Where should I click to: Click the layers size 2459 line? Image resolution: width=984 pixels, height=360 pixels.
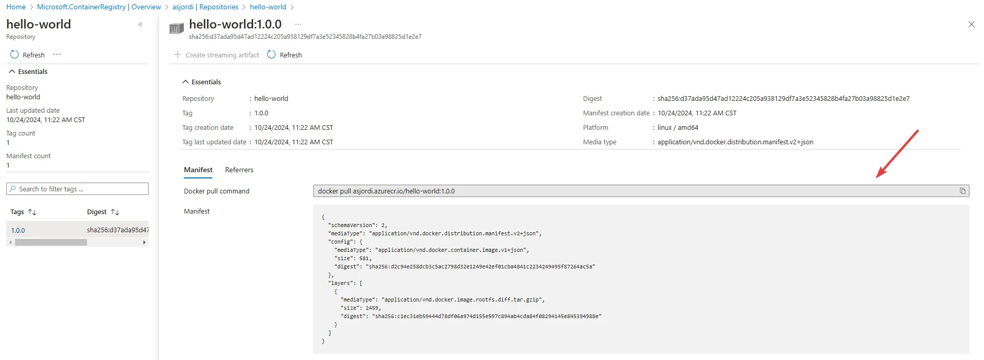[360, 308]
